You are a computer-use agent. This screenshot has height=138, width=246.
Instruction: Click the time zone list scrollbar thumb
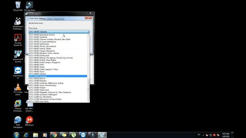(x=88, y=89)
